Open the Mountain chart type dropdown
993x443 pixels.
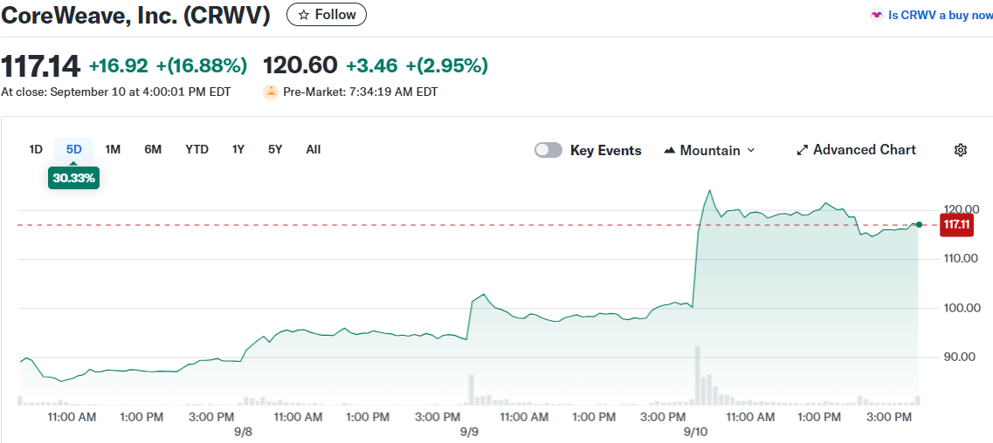click(709, 150)
